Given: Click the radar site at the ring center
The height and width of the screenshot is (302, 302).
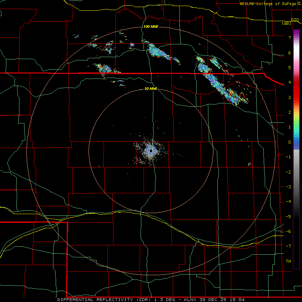Looking at the screenshot, I should coord(151,151).
